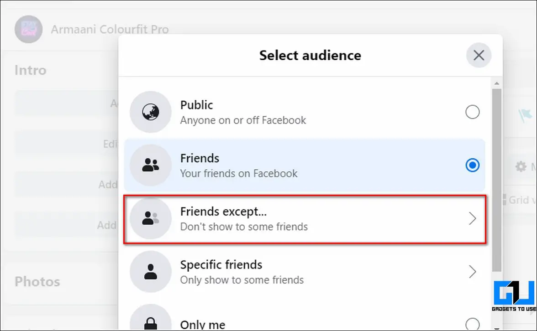The width and height of the screenshot is (537, 331).
Task: Click the audience list scrollbar thumb
Action: pos(497,180)
